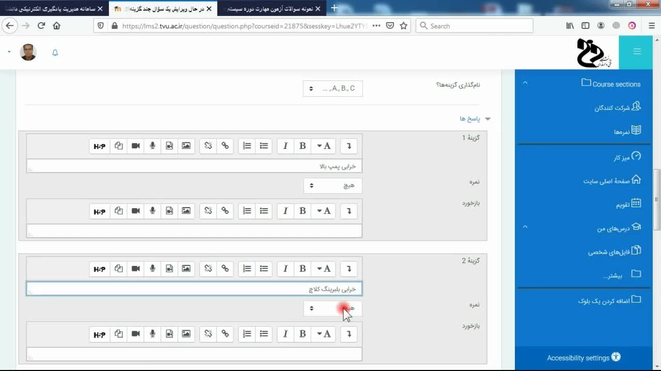
Task: Open the grade dropdown for Choice 1
Action: (x=333, y=185)
